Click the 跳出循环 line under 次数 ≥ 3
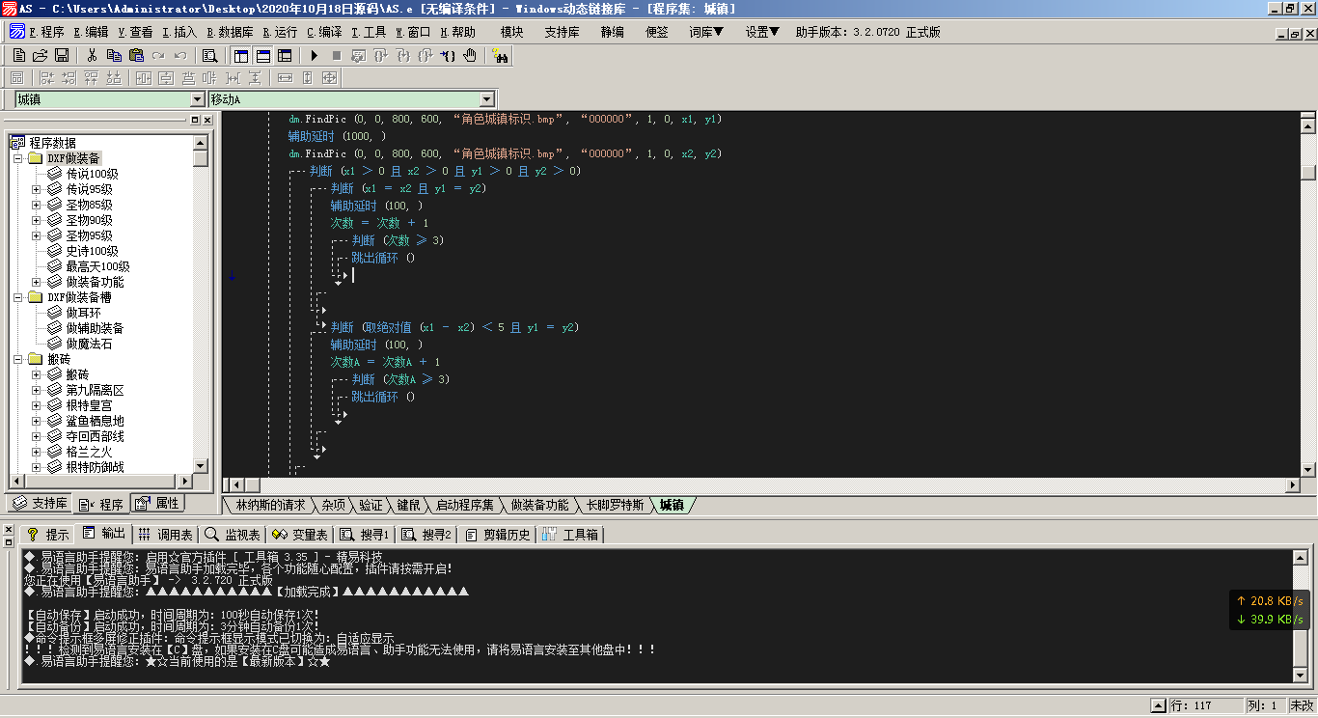The image size is (1318, 718). tap(383, 258)
